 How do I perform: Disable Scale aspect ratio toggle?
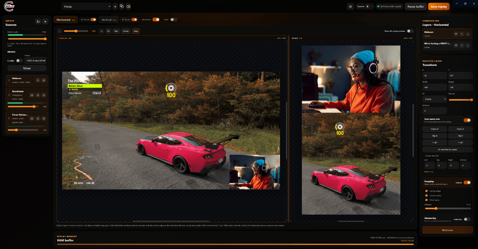coord(467,120)
